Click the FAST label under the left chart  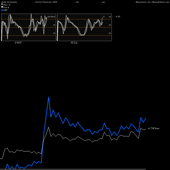pos(18,43)
